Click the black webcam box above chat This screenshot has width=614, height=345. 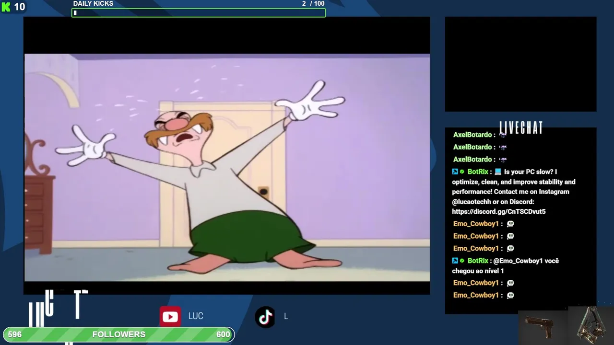pyautogui.click(x=521, y=64)
